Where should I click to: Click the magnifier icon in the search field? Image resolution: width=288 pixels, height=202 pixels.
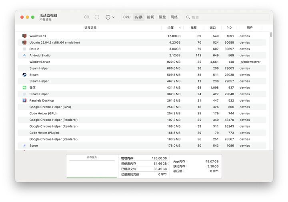pos(188,17)
